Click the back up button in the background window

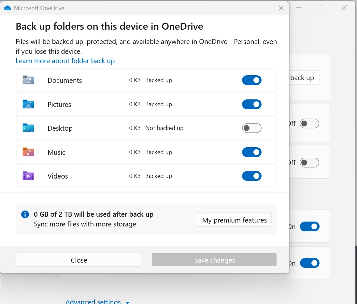pyautogui.click(x=304, y=78)
